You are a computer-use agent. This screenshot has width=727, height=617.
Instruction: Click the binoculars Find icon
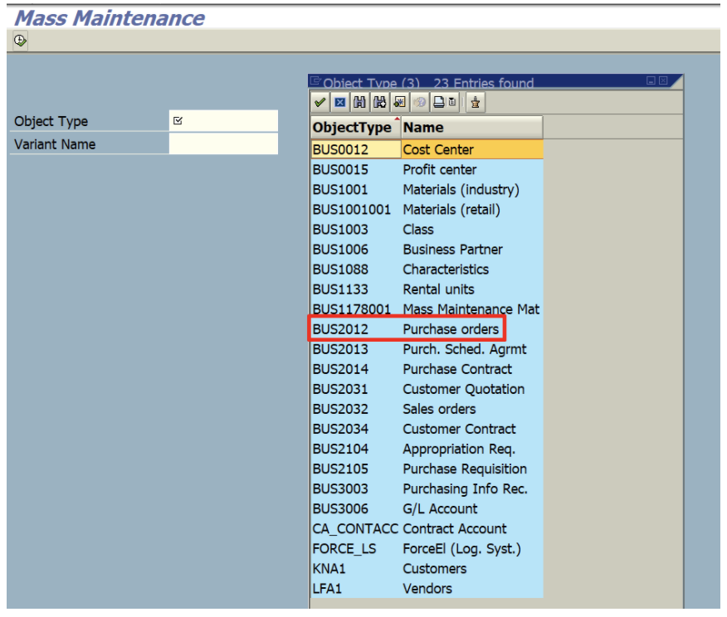pos(359,103)
